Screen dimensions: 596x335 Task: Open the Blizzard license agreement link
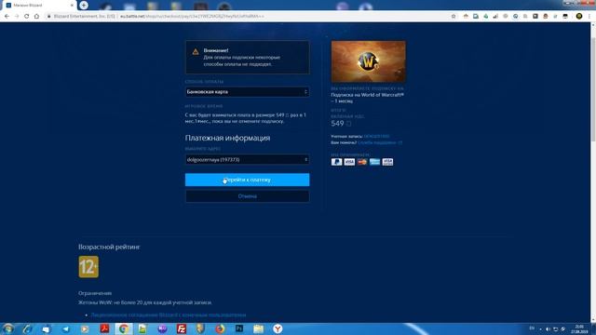(168, 315)
